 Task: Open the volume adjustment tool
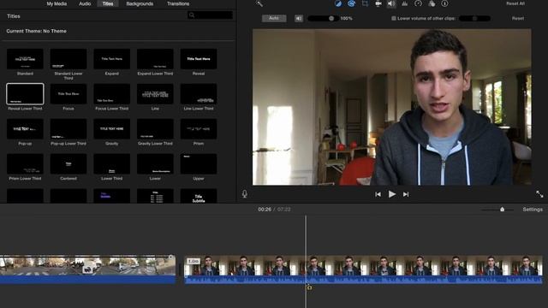click(x=391, y=3)
